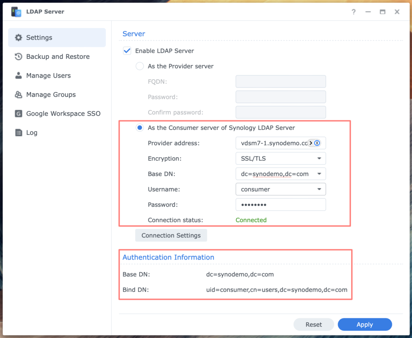412x338 pixels.
Task: Open help with the question mark icon
Action: 354,12
